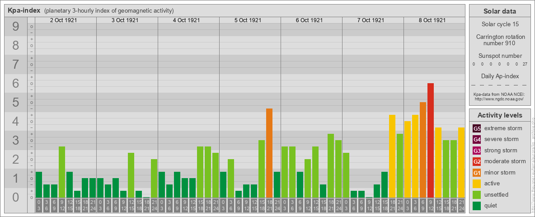Click the 21-24 time slot under 8 Oct 1921
This screenshot has width=535, height=217.
461,206
